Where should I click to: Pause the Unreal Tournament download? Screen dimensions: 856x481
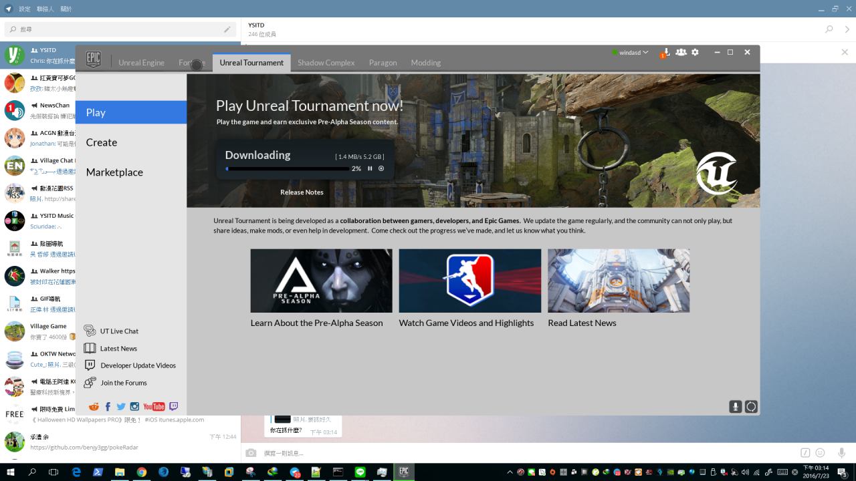coord(370,168)
